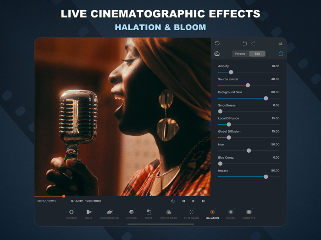Image resolution: width=321 pixels, height=240 pixels.
Task: Click the Source Limiter value 48.33
Action: 275,79
